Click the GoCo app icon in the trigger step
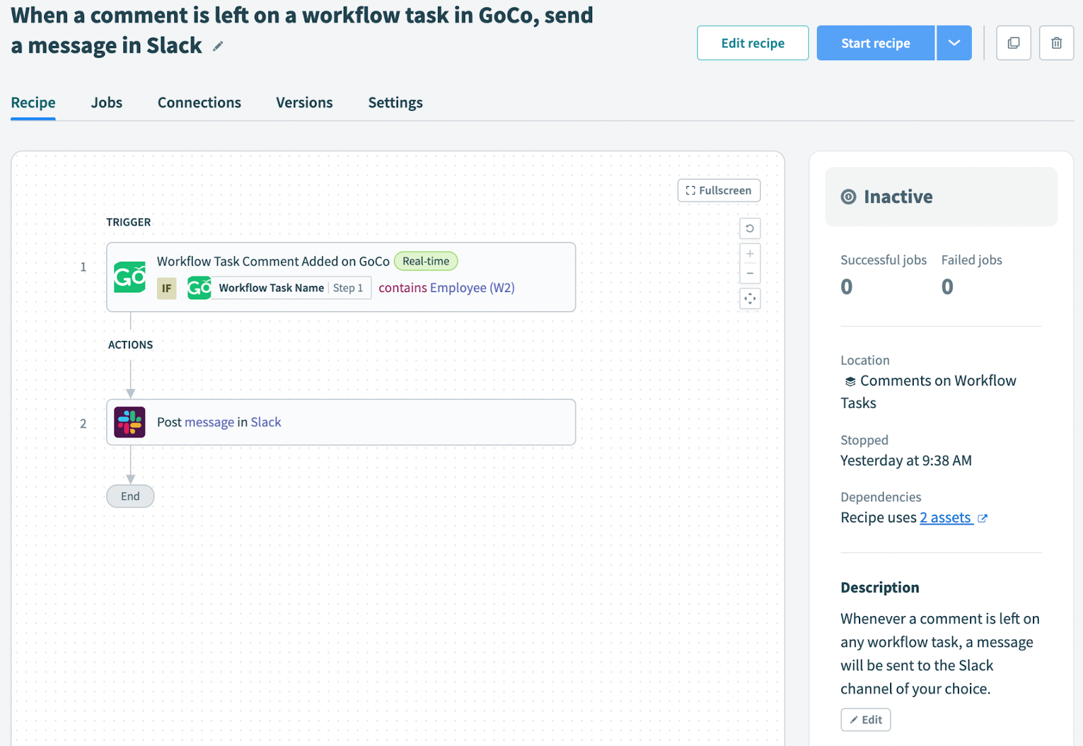Screen dimensions: 1083x746 pos(130,277)
